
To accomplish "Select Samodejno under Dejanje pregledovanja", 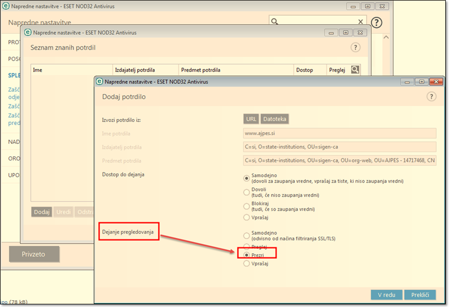I will coord(246,236).
